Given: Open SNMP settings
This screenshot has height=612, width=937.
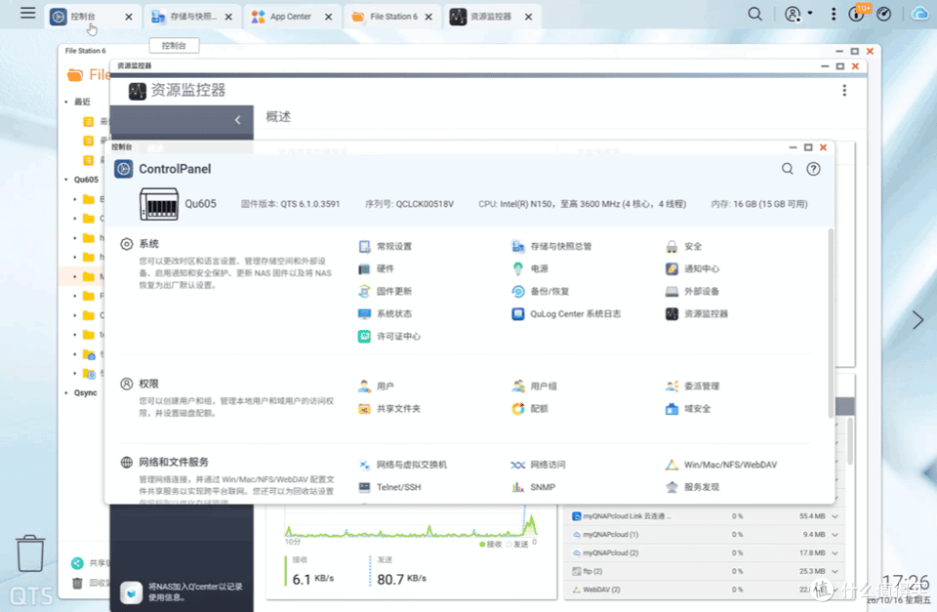Looking at the screenshot, I should coord(534,487).
